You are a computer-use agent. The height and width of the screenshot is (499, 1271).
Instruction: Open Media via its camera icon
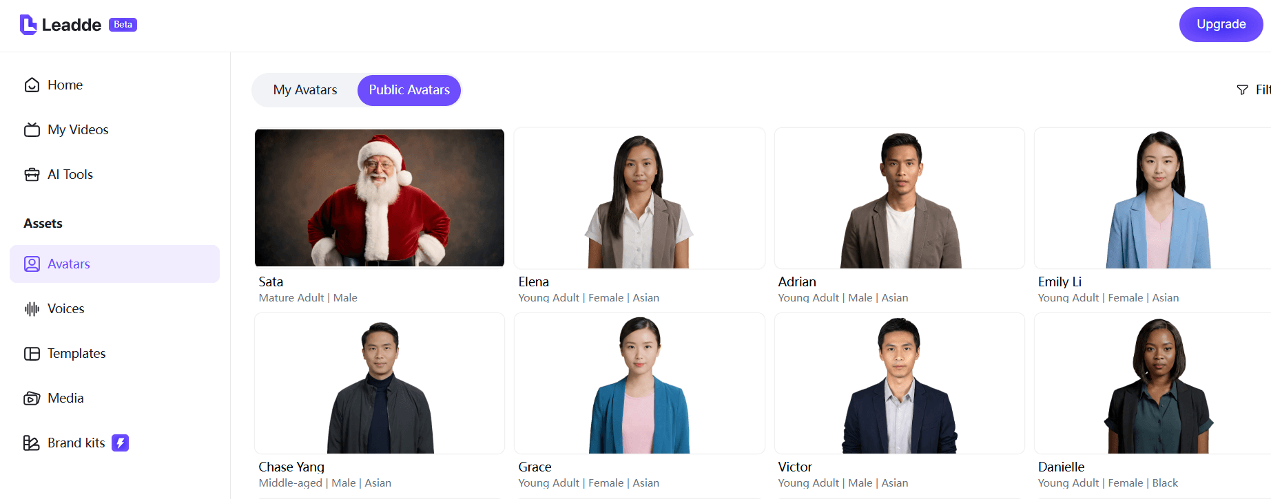(x=32, y=398)
